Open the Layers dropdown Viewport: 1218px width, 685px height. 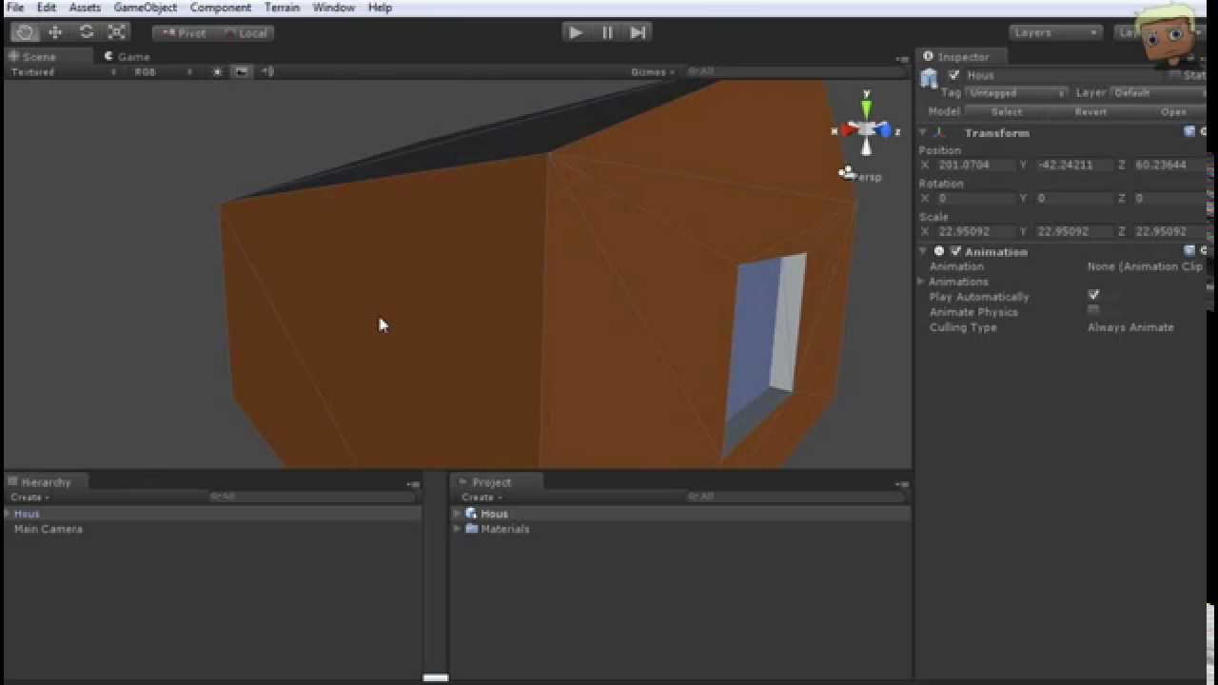tap(1055, 32)
